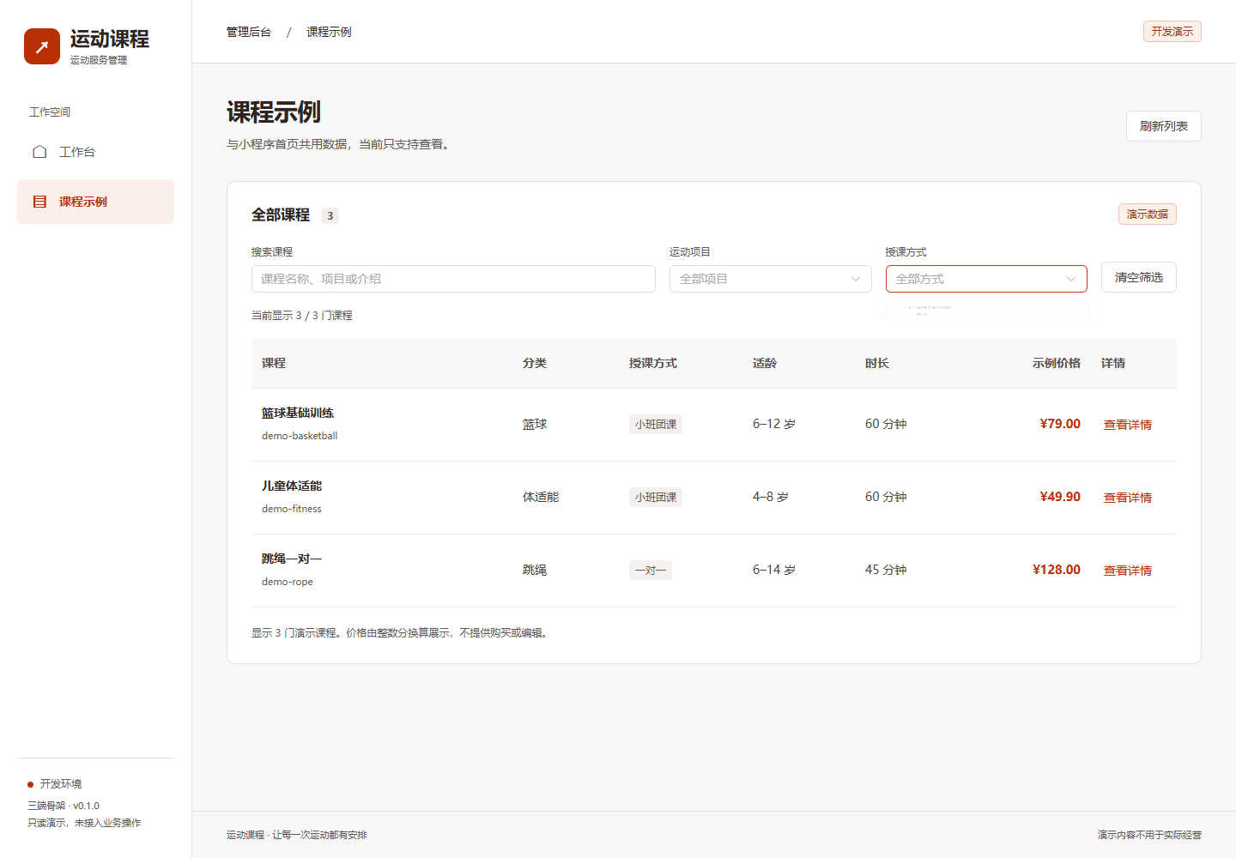Click the price ¥128.00

pyautogui.click(x=1057, y=570)
